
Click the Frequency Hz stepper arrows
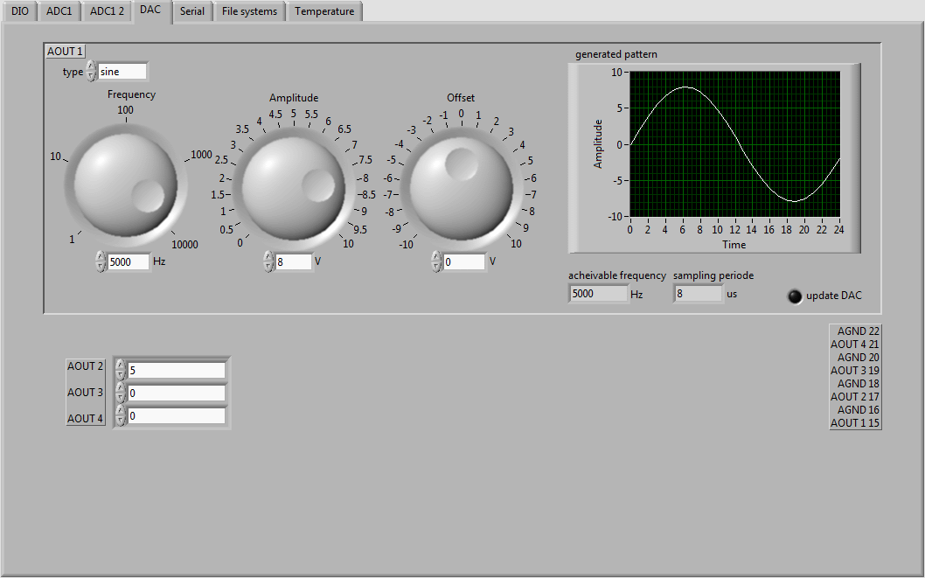pyautogui.click(x=101, y=261)
